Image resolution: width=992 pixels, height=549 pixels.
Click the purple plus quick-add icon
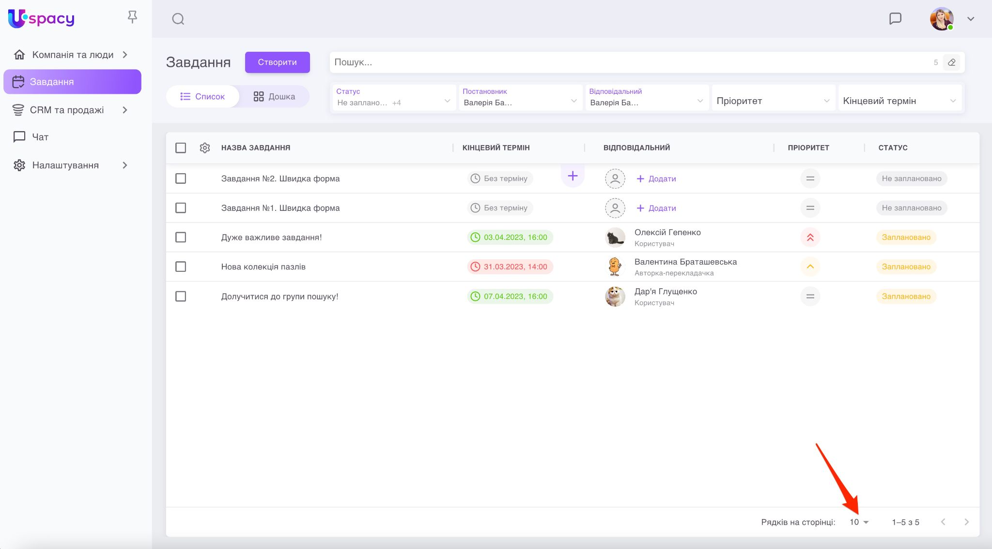pos(573,176)
